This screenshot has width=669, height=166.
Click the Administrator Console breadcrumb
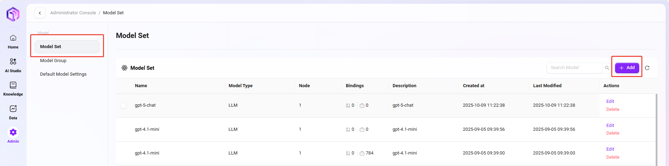(x=73, y=13)
